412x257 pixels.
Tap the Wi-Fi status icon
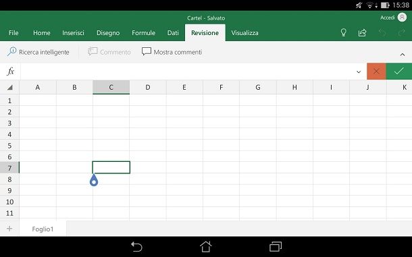coord(369,5)
